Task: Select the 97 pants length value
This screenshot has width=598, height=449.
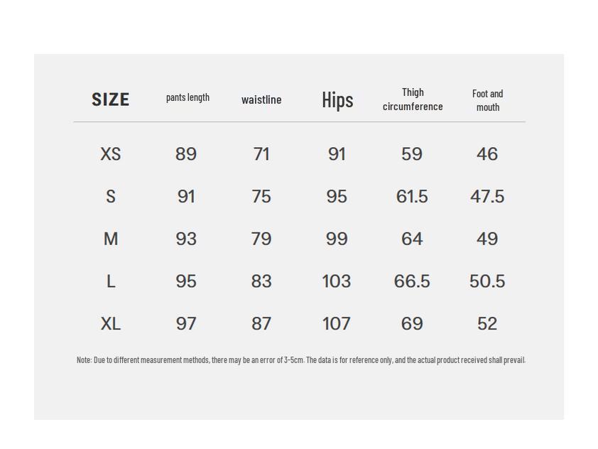Action: pyautogui.click(x=186, y=324)
